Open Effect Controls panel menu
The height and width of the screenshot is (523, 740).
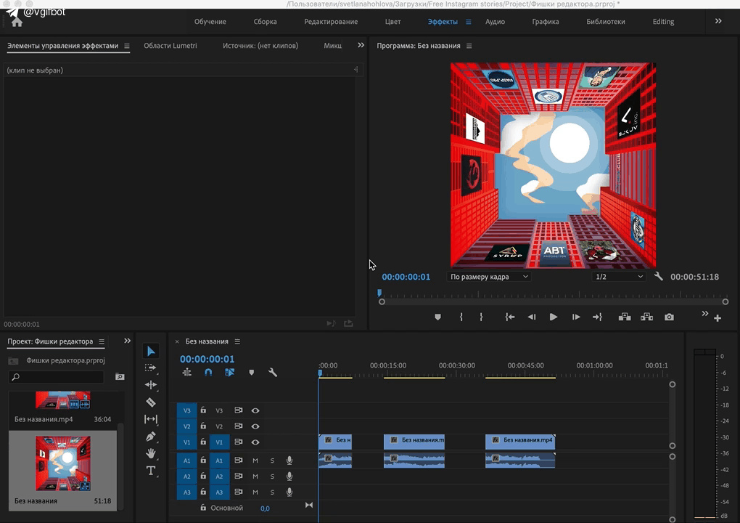point(126,46)
